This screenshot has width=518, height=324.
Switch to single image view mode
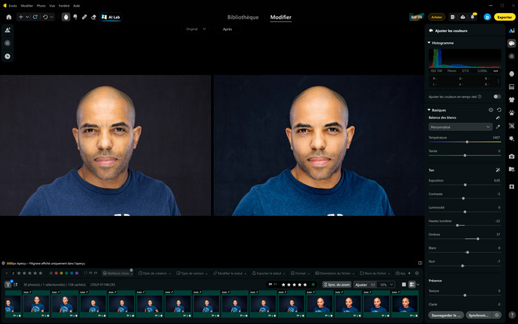[403, 284]
